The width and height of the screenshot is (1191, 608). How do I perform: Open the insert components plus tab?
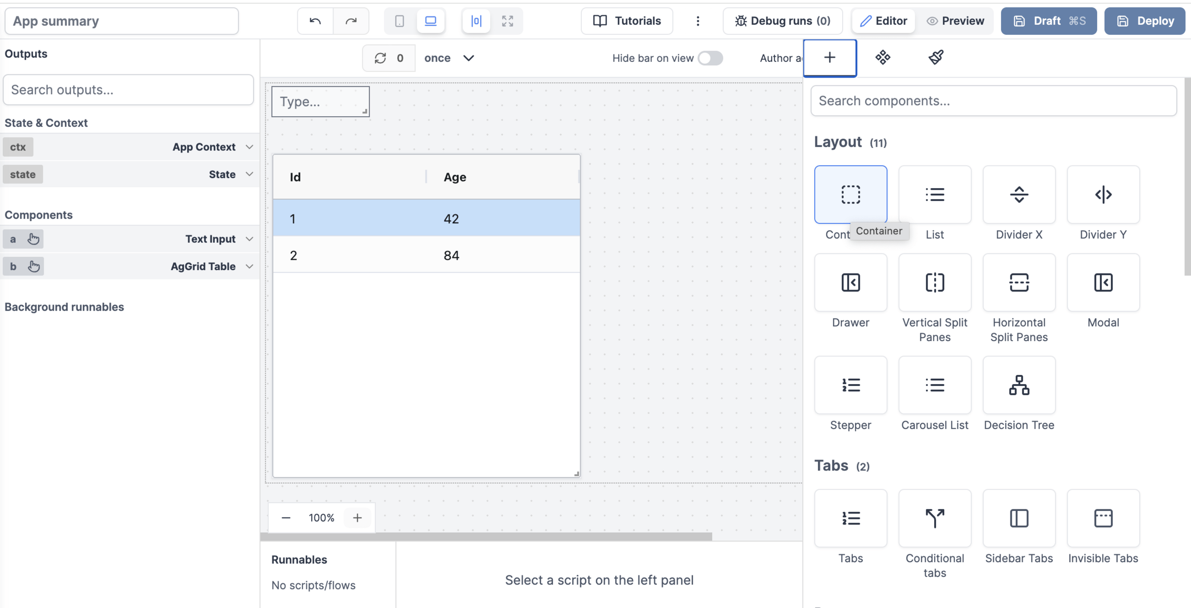pos(829,58)
